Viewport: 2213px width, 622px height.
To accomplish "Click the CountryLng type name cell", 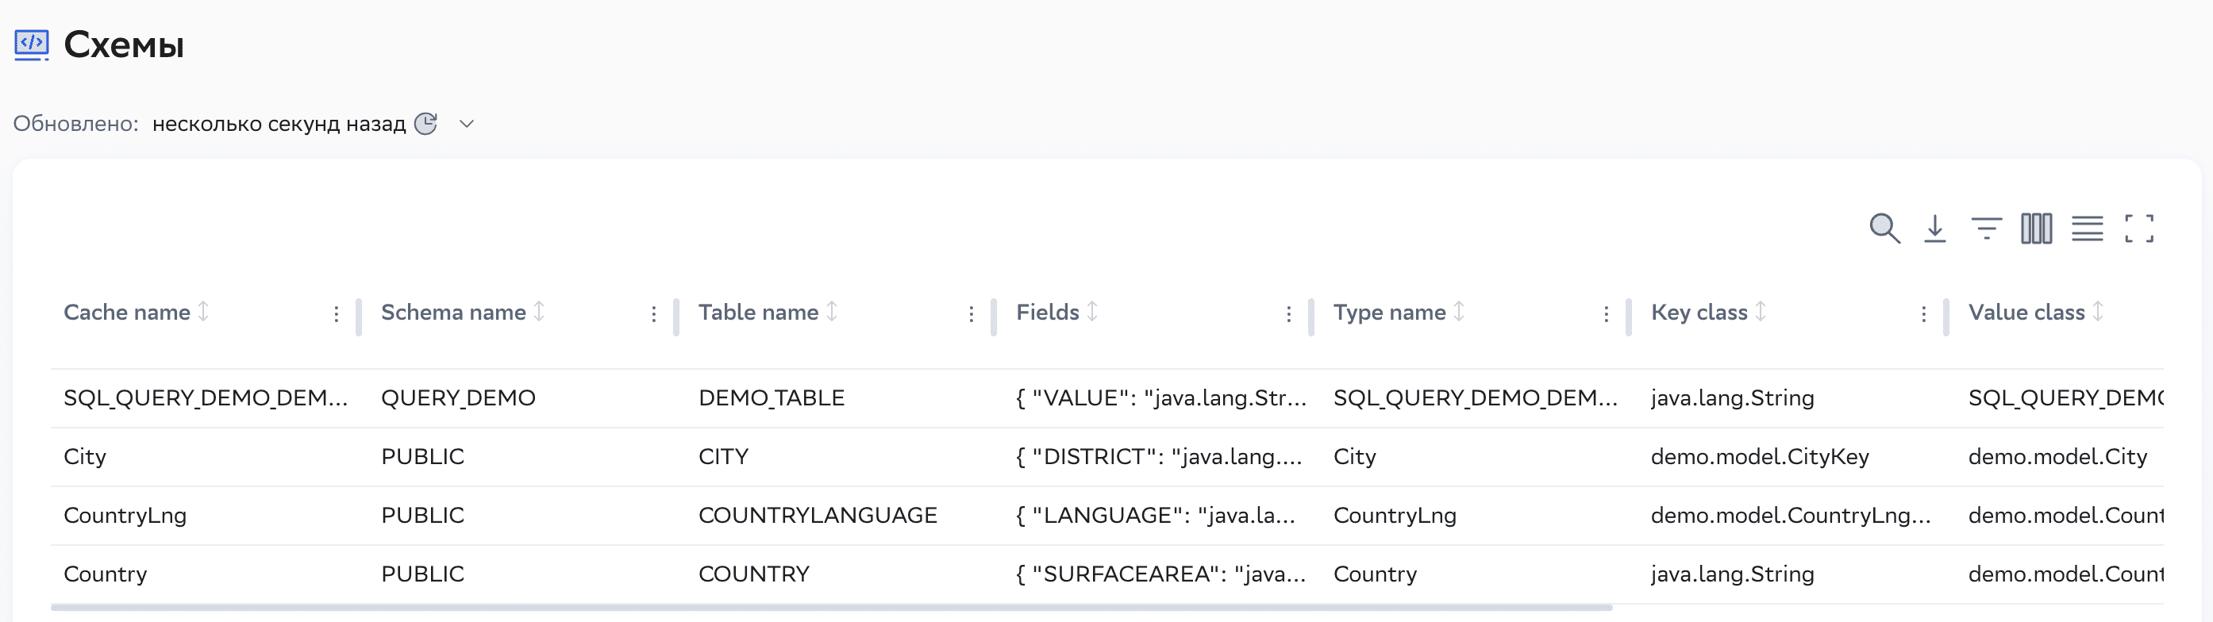I will coord(1395,516).
